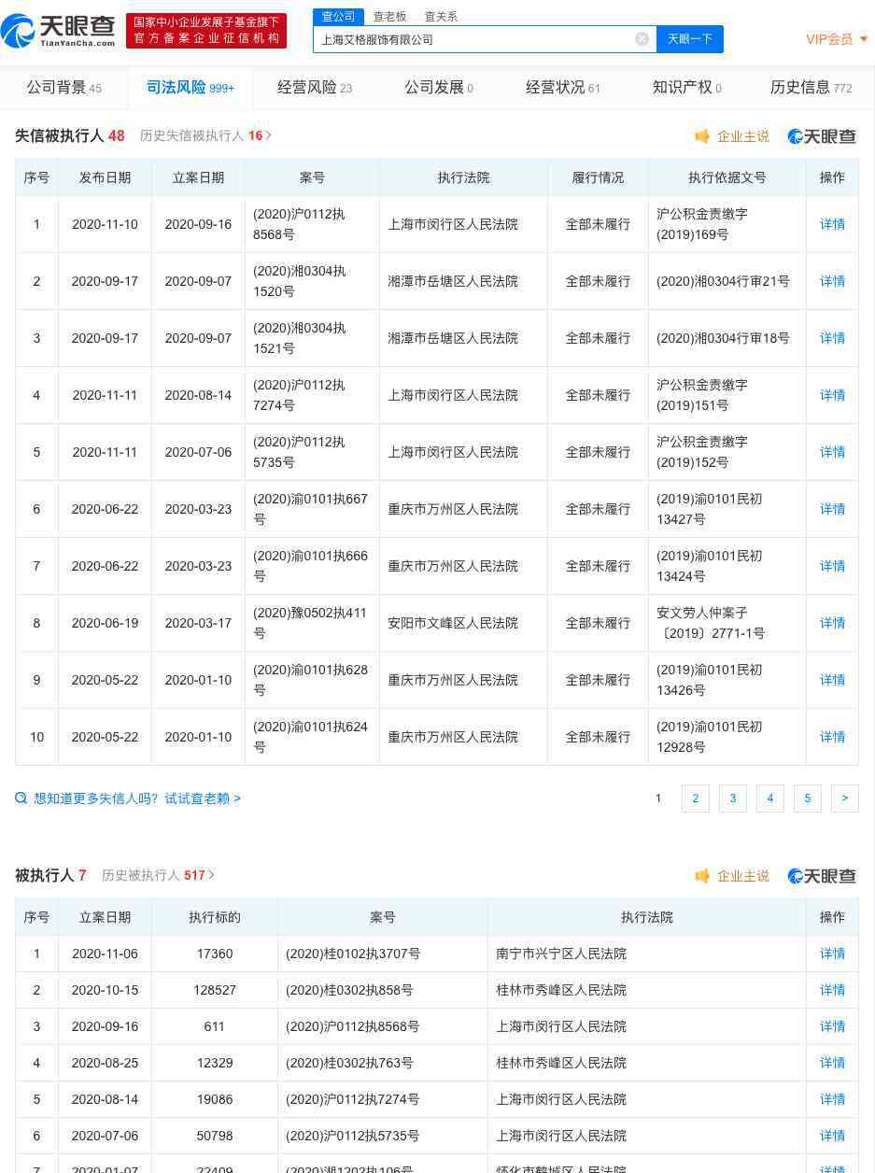Click the 天眼一下 search button
The height and width of the screenshot is (1173, 875).
pos(690,38)
